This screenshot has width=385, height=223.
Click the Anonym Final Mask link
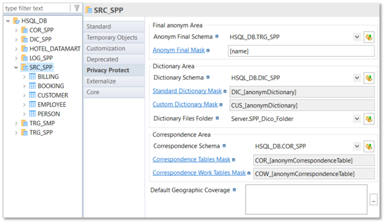click(x=178, y=50)
